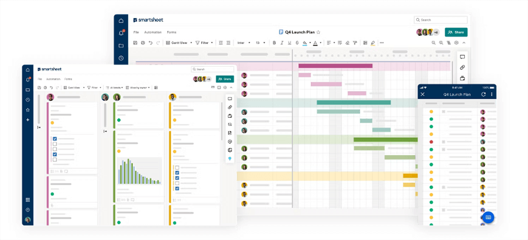
Task: Check first checkbox in yellow card checklist
Action: click(x=177, y=167)
